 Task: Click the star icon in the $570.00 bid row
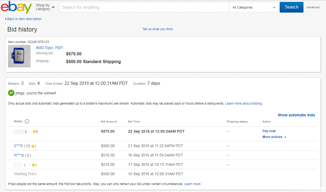point(34,132)
